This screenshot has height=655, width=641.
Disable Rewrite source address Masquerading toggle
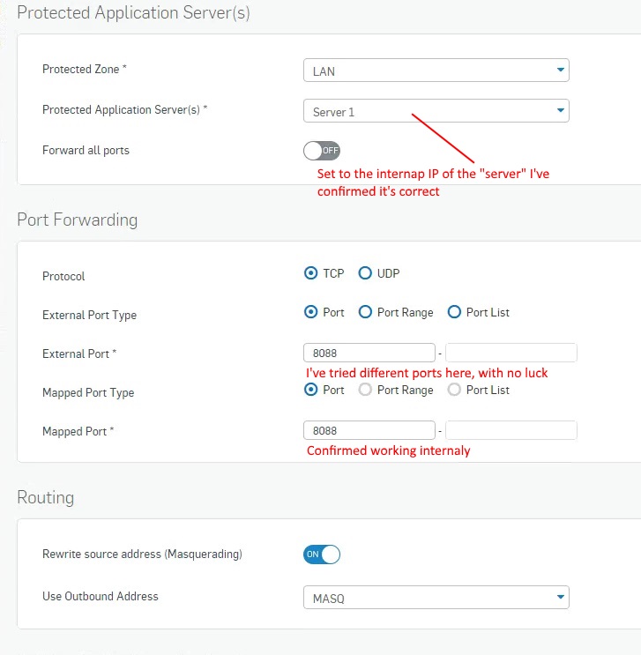321,555
